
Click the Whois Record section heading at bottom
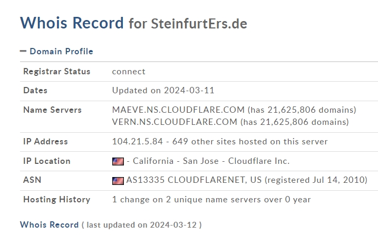pos(50,224)
